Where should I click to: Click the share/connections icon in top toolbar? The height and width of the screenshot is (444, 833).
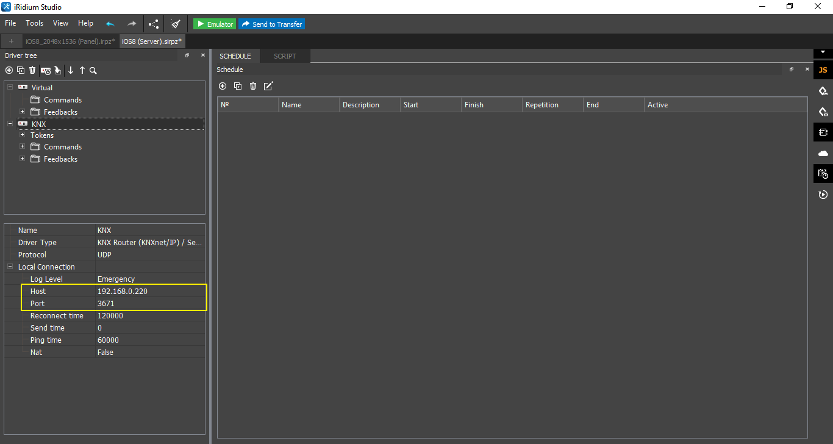153,23
